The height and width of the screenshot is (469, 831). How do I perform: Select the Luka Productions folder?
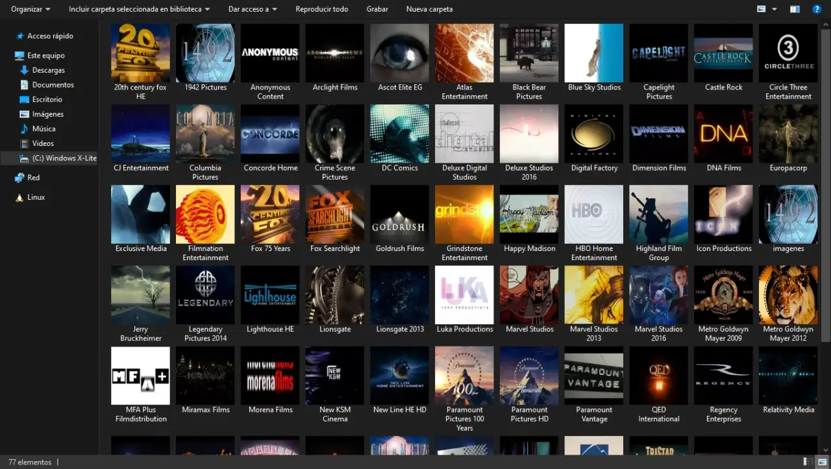click(465, 299)
